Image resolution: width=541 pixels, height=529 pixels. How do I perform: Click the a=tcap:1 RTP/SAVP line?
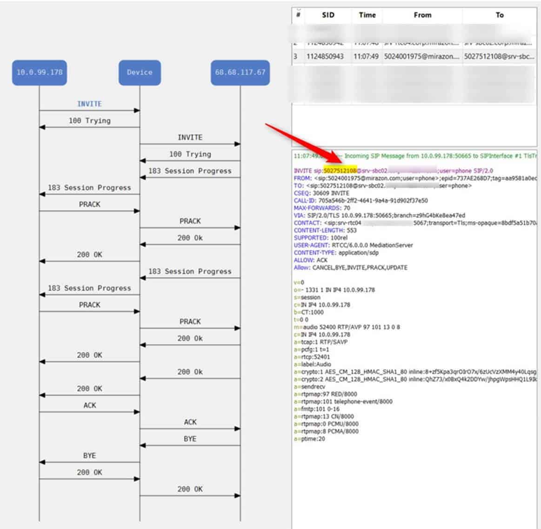click(x=321, y=342)
